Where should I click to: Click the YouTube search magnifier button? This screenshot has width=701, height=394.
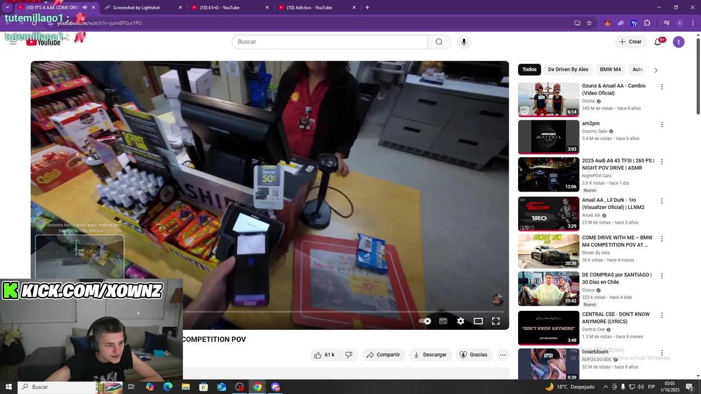click(x=439, y=42)
